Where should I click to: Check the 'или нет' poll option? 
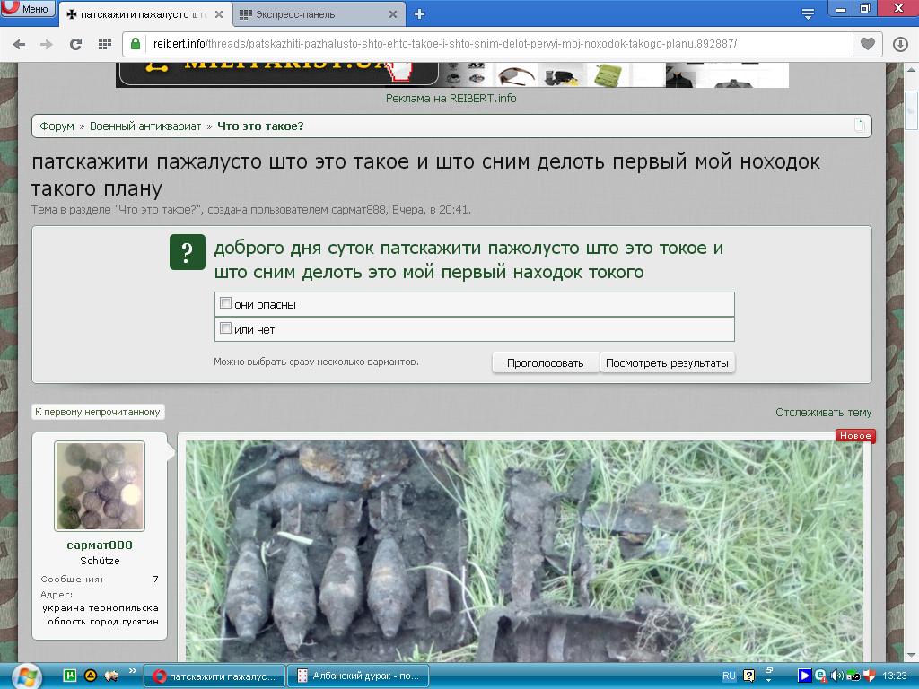(226, 328)
